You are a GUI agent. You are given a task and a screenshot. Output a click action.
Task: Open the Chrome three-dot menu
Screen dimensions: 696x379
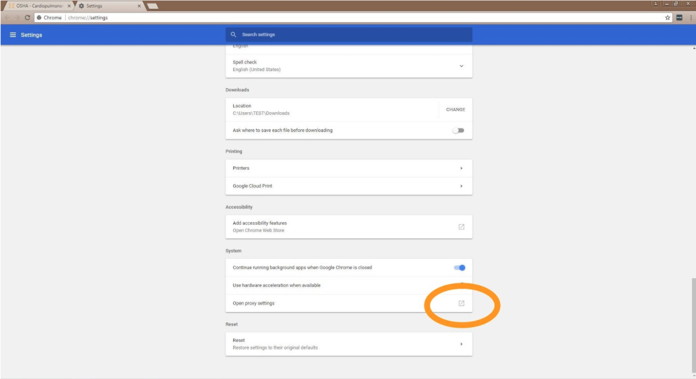point(690,18)
